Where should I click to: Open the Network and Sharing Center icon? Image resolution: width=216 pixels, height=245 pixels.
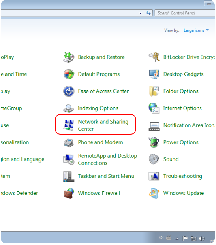68,125
